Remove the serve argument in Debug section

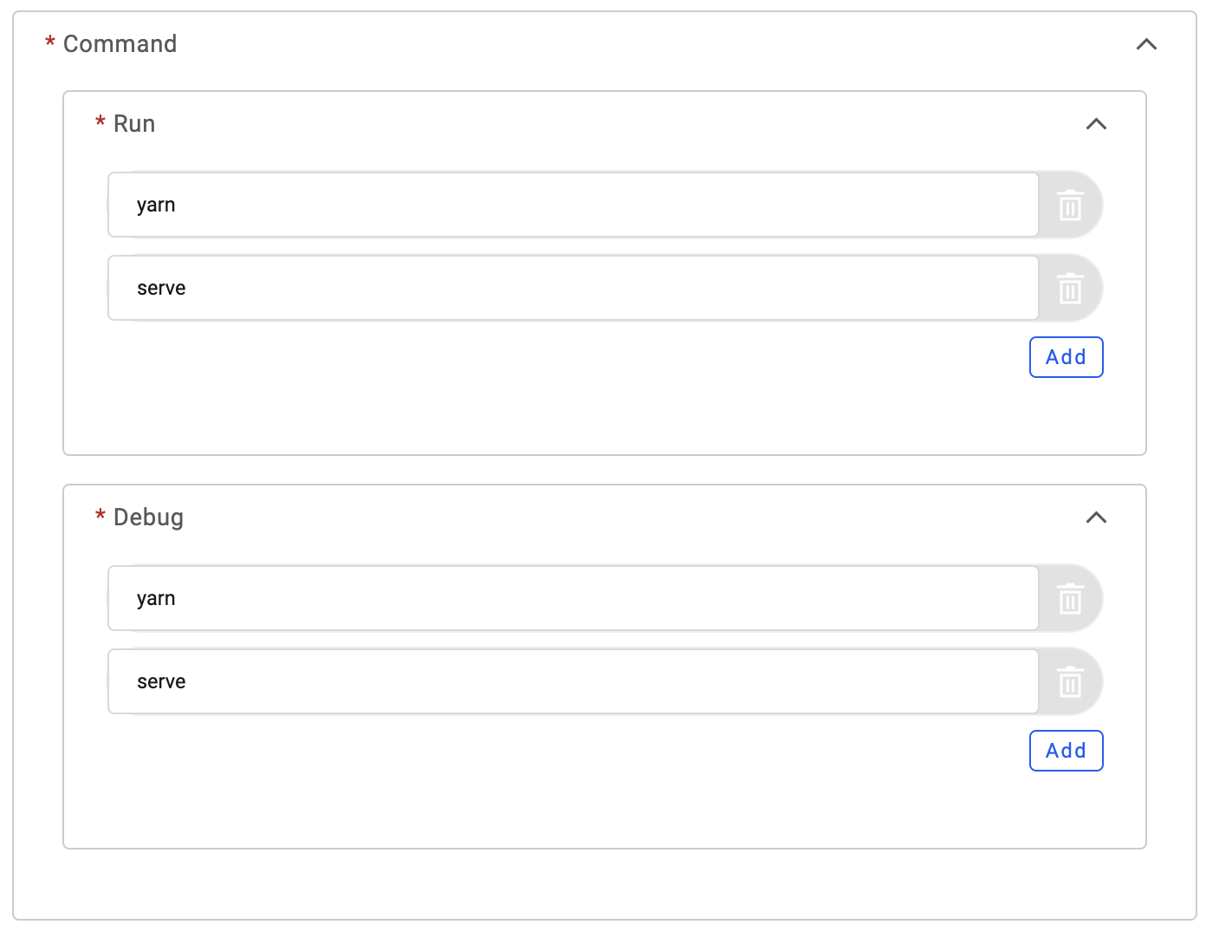(1071, 682)
